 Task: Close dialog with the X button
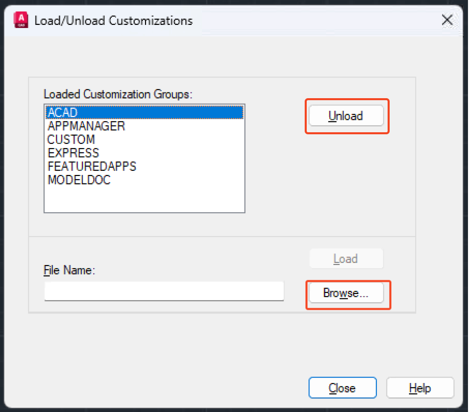(x=447, y=20)
